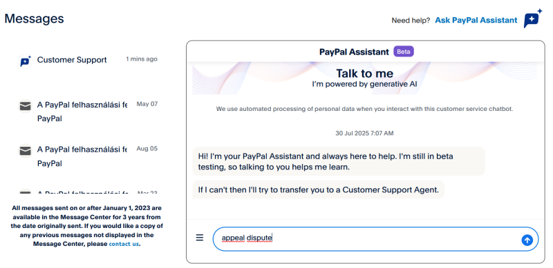Screen dimensions: 553x268
Task: Click the Talk to me banner
Action: tap(364, 78)
